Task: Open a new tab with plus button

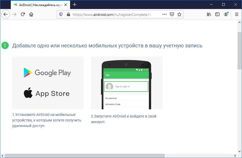Action: tap(75, 4)
